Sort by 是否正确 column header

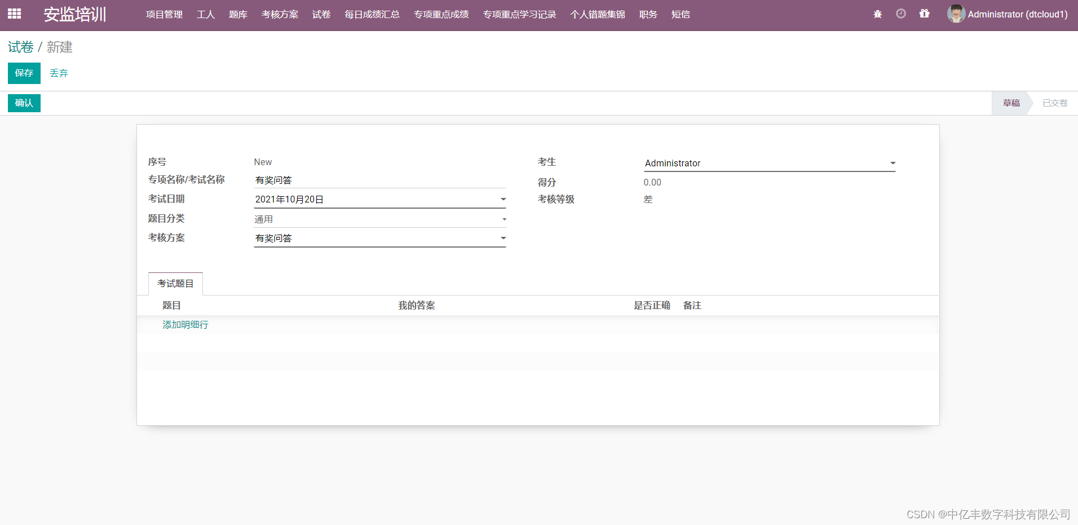point(652,305)
